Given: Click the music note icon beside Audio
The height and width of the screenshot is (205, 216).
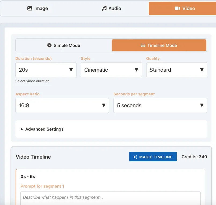Looking at the screenshot, I should [x=104, y=8].
